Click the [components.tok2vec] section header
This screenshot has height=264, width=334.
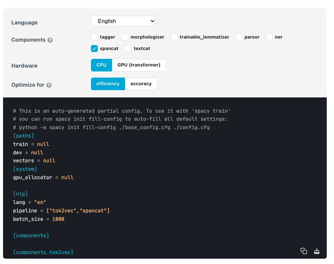tap(43, 252)
